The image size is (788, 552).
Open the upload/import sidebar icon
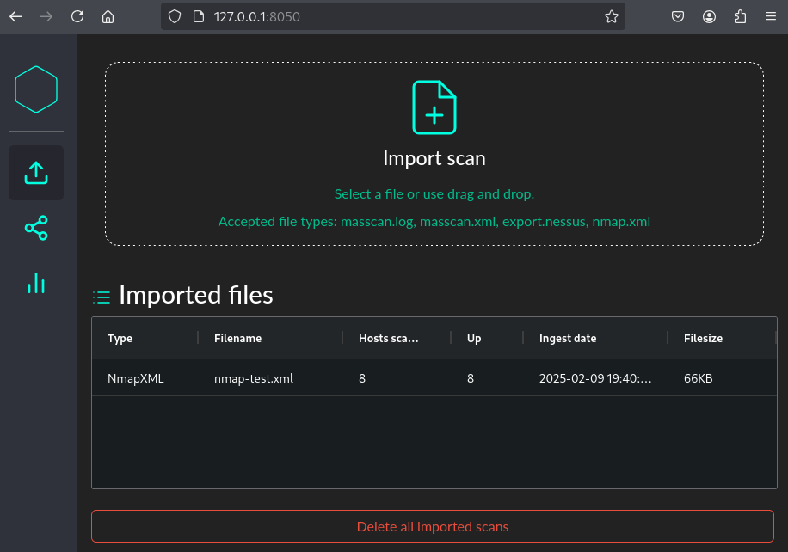point(36,173)
